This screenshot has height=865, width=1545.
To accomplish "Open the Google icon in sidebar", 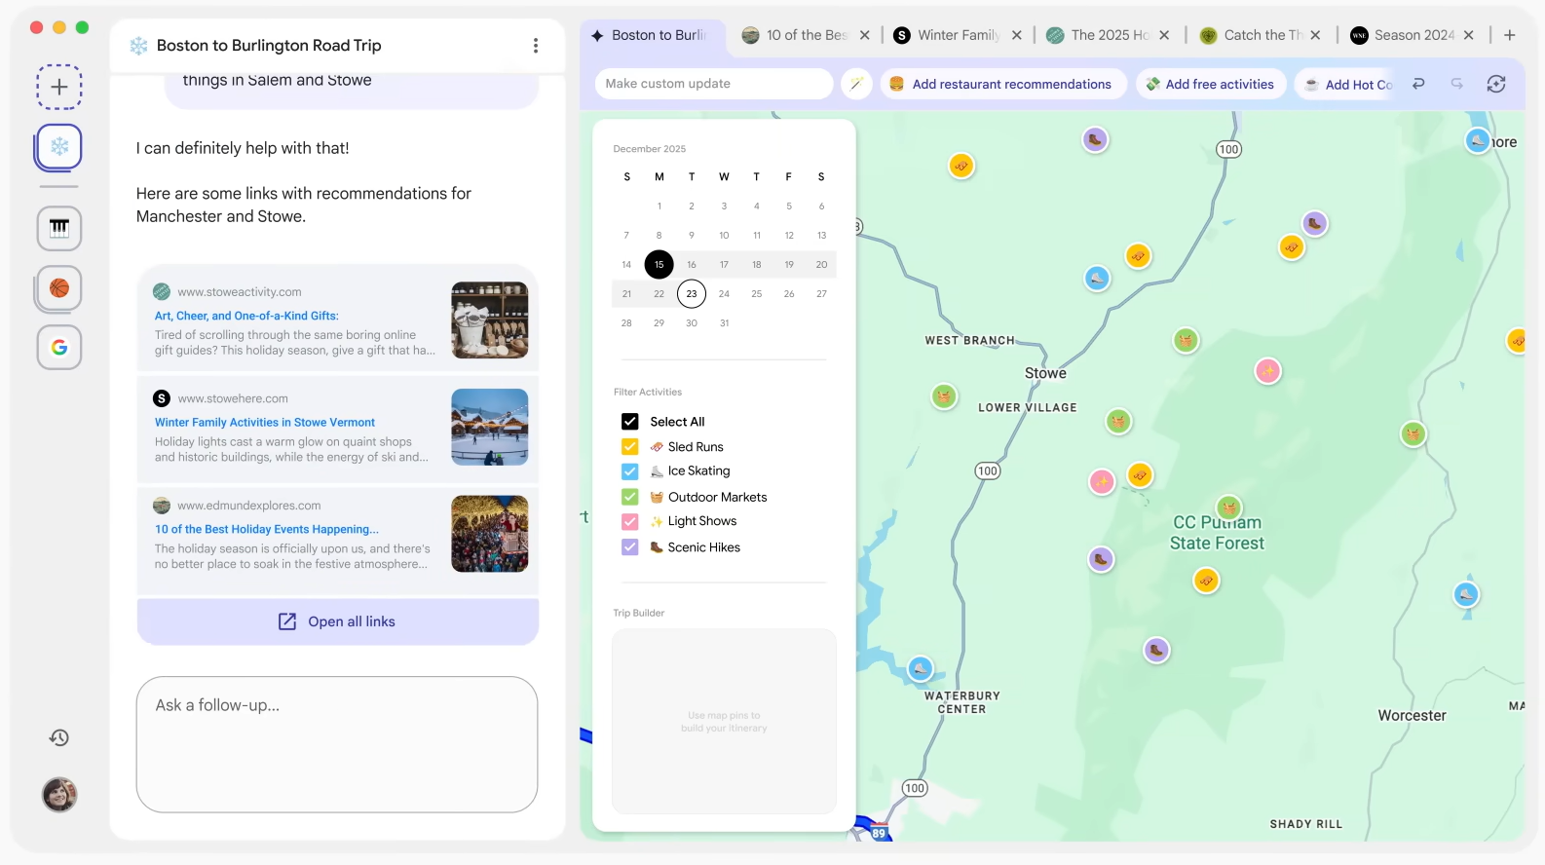I will point(59,348).
